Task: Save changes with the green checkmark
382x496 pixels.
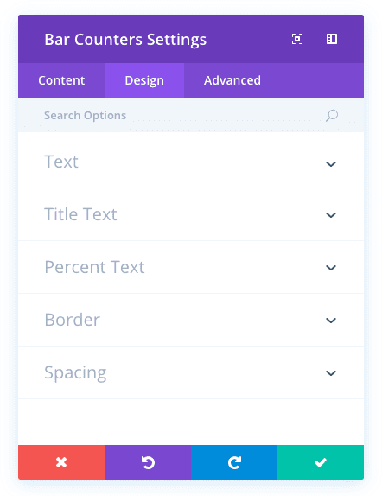Action: (x=321, y=462)
